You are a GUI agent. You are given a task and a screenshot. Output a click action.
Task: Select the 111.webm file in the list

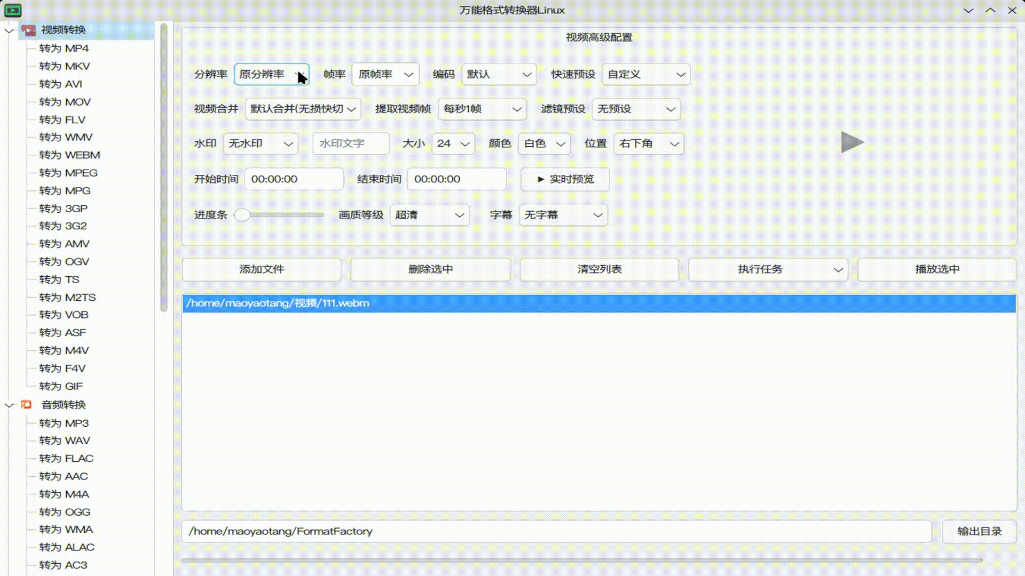[x=599, y=303]
